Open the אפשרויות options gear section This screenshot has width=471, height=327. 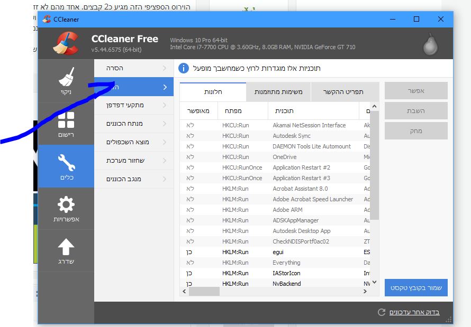point(66,209)
